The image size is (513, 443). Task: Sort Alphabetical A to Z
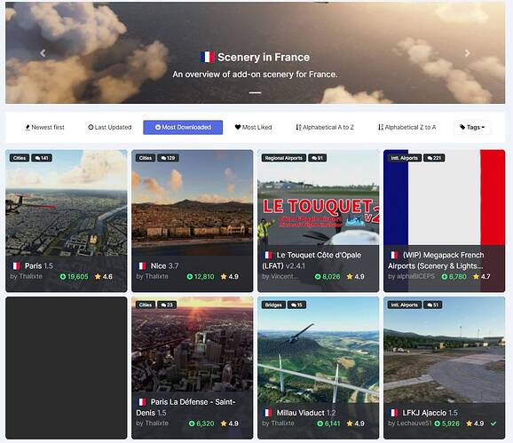click(325, 127)
